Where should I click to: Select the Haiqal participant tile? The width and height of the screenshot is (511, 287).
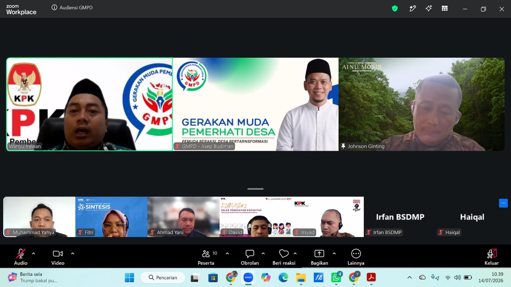(x=472, y=217)
